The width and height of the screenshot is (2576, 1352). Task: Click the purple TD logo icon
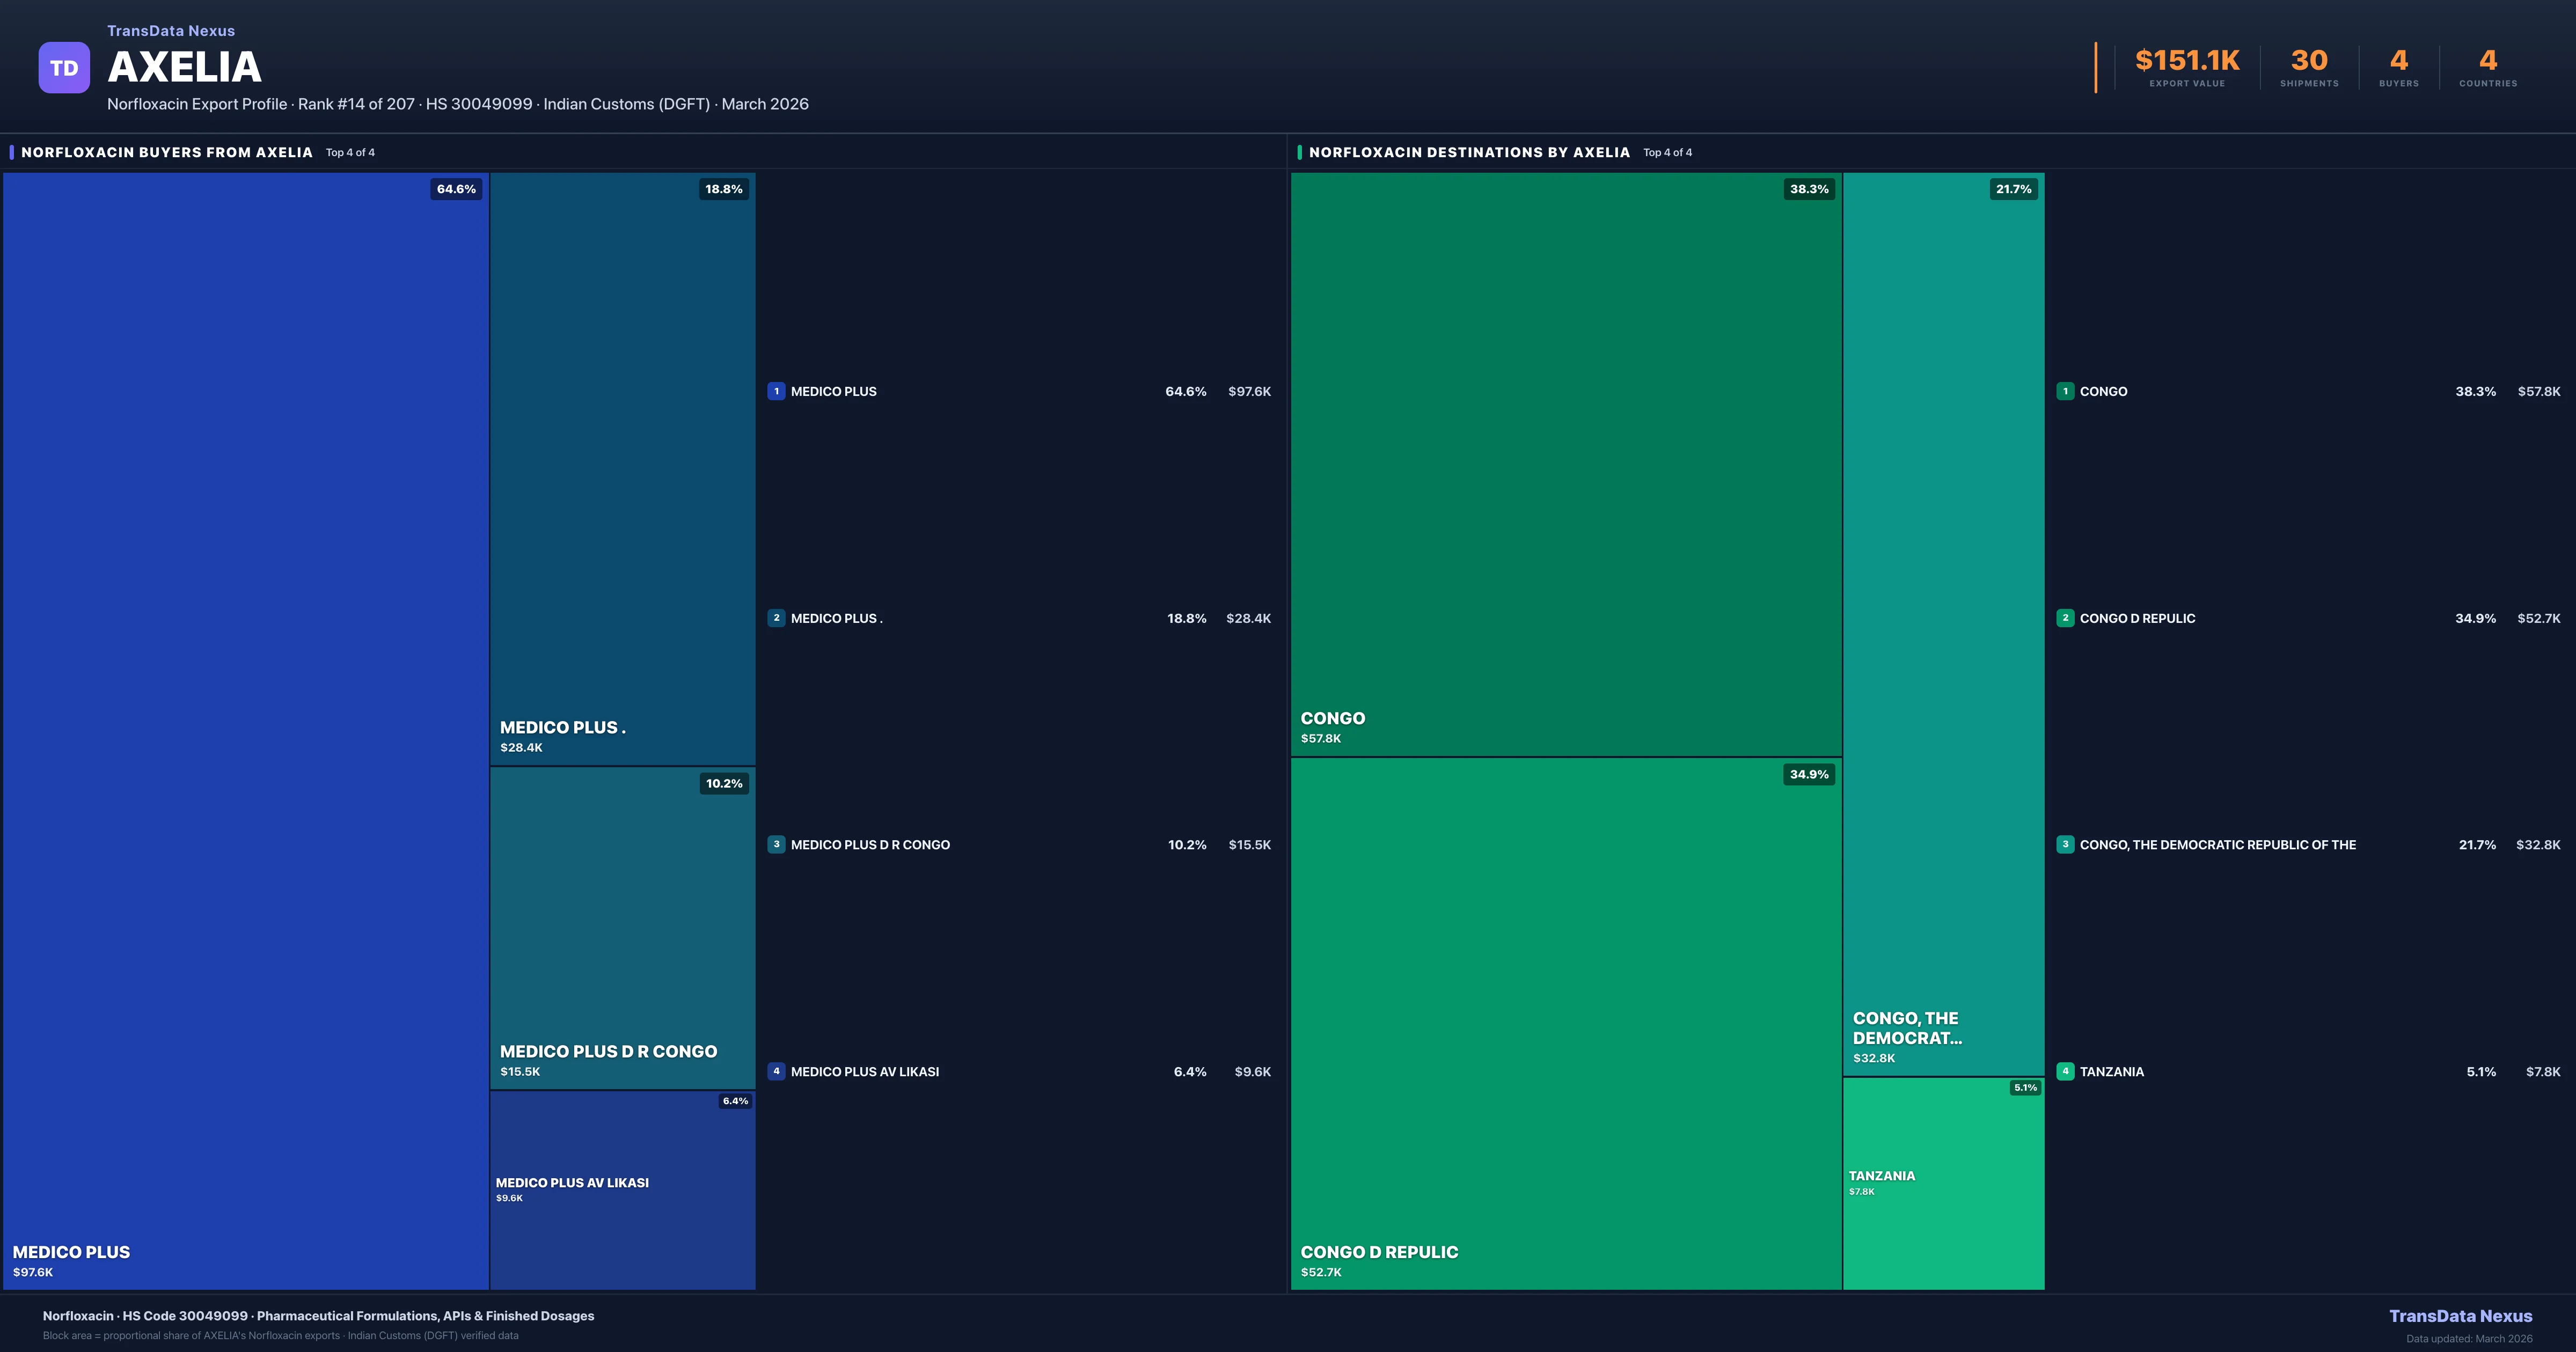[64, 68]
